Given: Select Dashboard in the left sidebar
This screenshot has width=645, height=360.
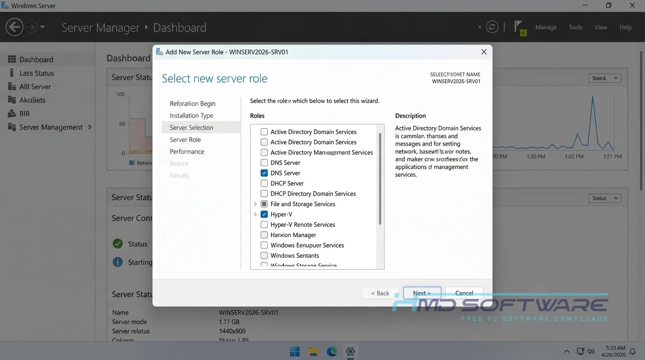Looking at the screenshot, I should click(x=47, y=60).
